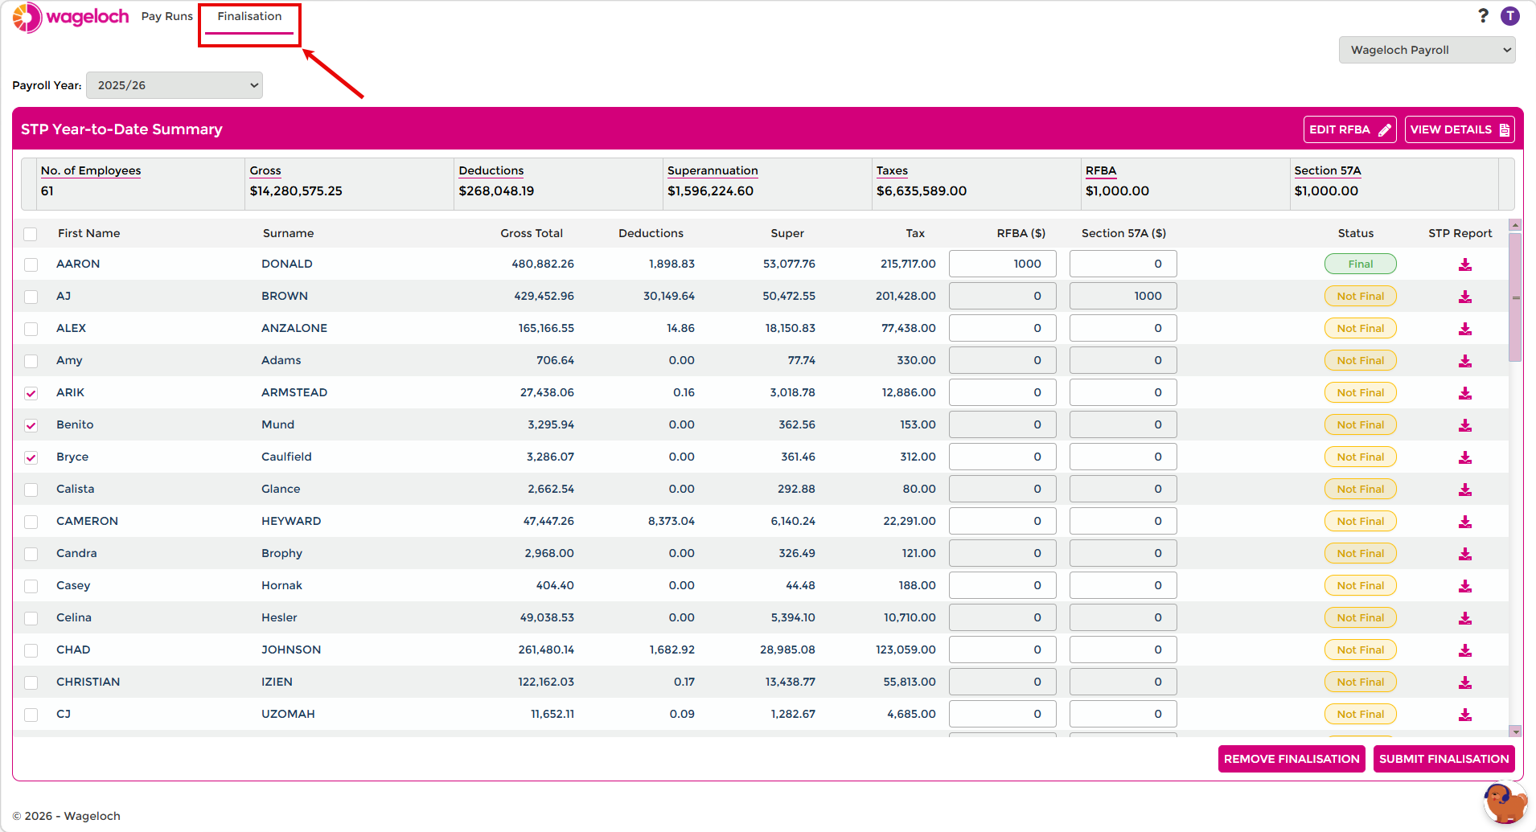The image size is (1536, 832).
Task: Download STP report for ALEX ANZALONE
Action: [x=1465, y=329]
